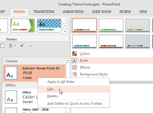Click the Themes group label
This screenshot has width=153, height=113.
pyautogui.click(x=11, y=39)
